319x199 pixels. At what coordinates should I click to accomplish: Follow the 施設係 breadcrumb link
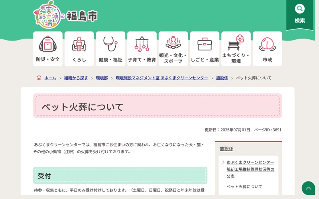point(222,78)
